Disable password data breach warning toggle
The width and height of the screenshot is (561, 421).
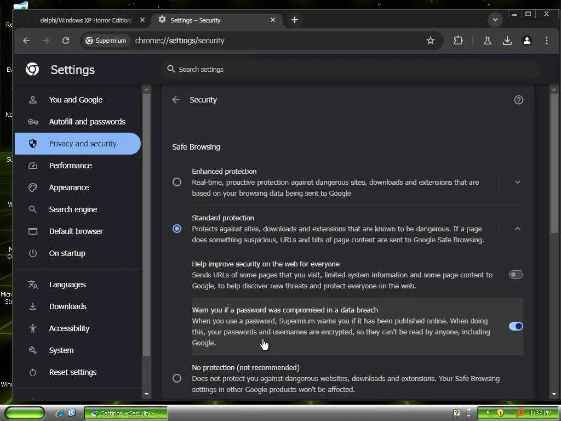tap(516, 326)
